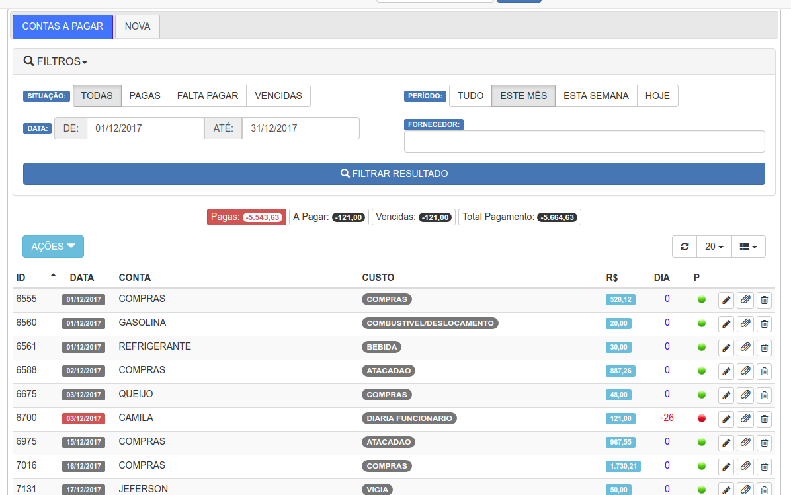Click the pencil edit icon for row 6555
Screen dimensions: 791x495
click(x=726, y=300)
